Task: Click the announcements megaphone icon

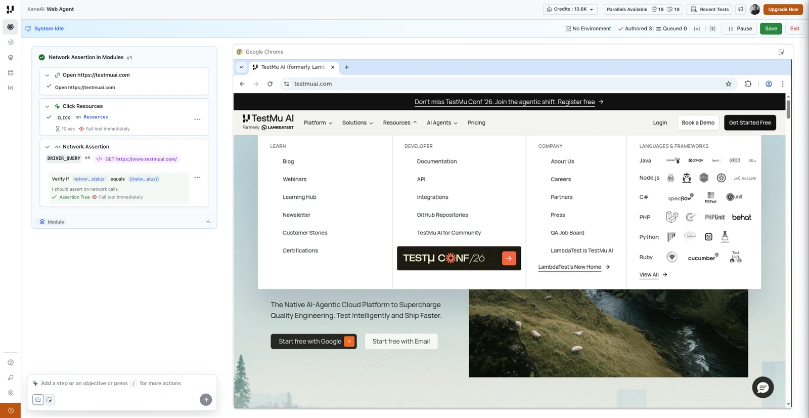Action: (740, 9)
